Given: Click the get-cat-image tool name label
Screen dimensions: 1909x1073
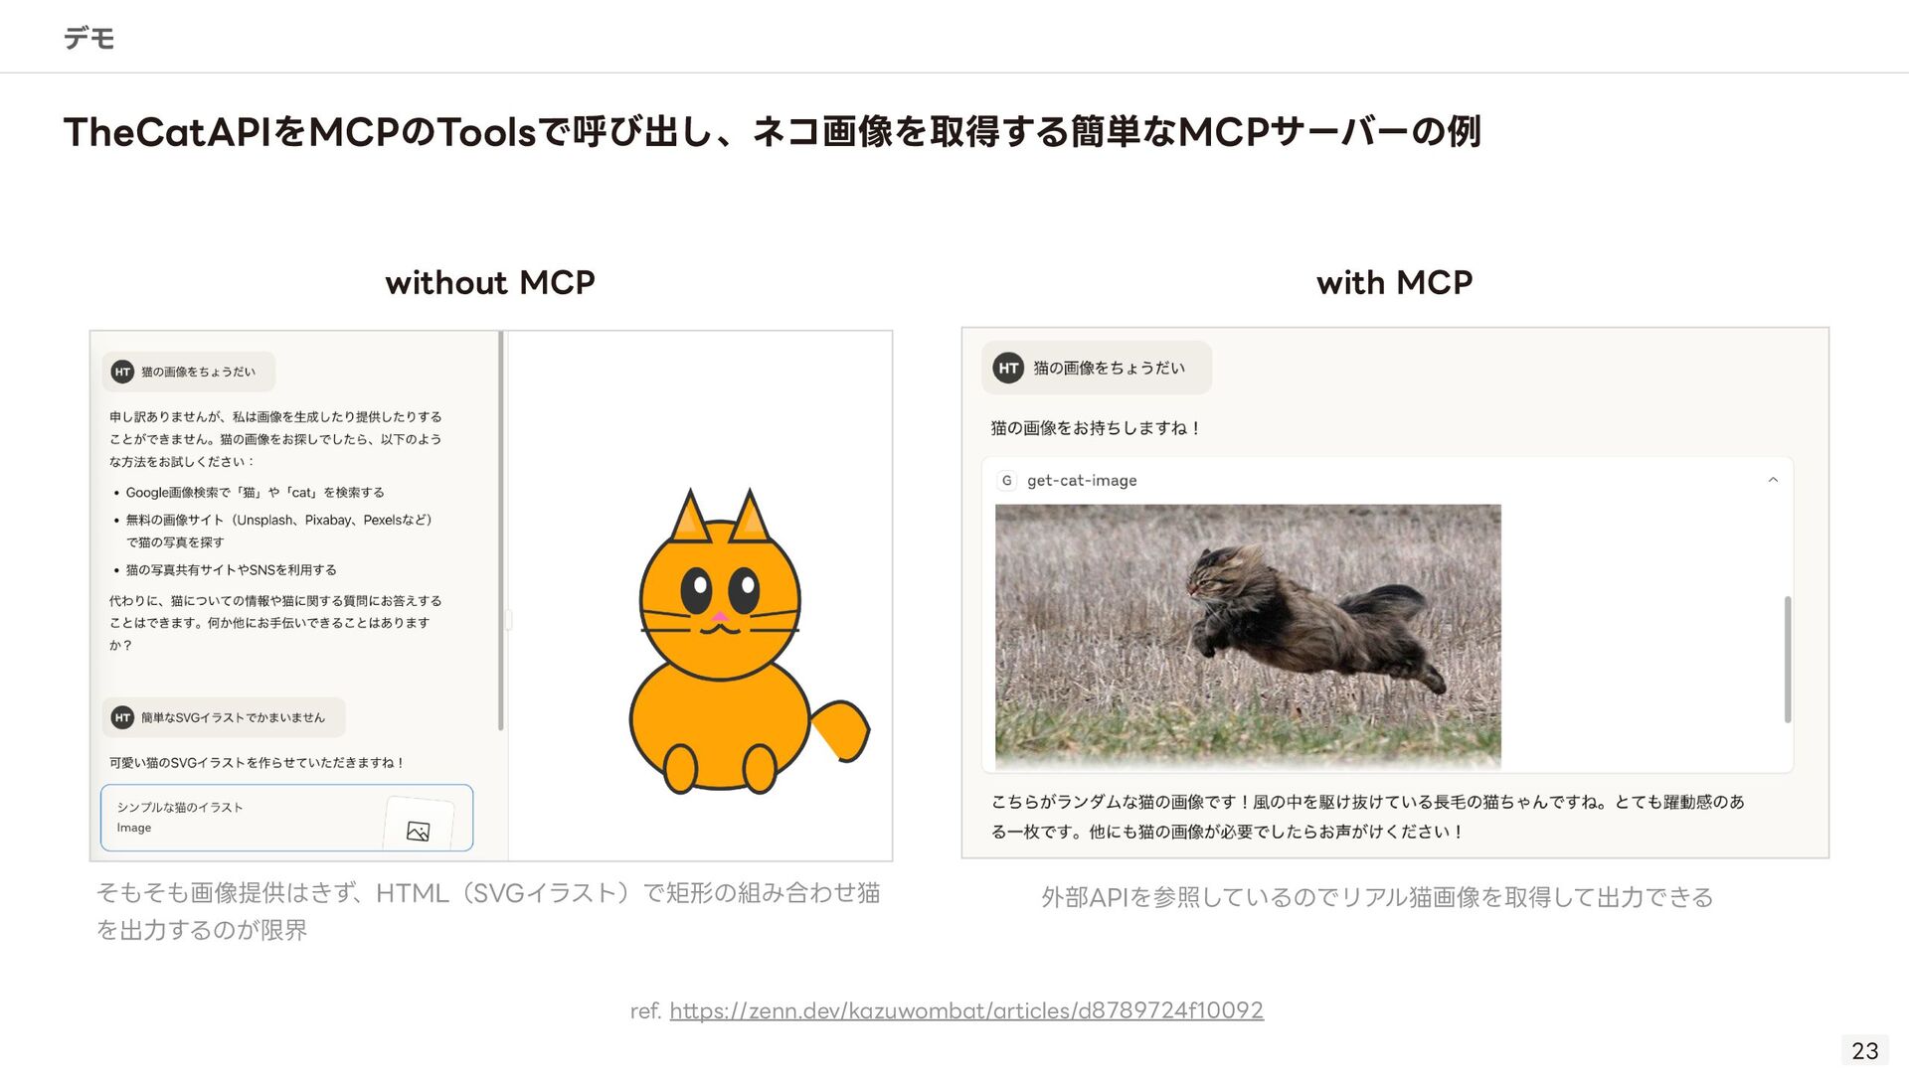Looking at the screenshot, I should (1082, 480).
